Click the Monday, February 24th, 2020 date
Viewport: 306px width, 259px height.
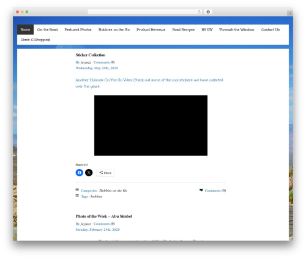pos(97,230)
